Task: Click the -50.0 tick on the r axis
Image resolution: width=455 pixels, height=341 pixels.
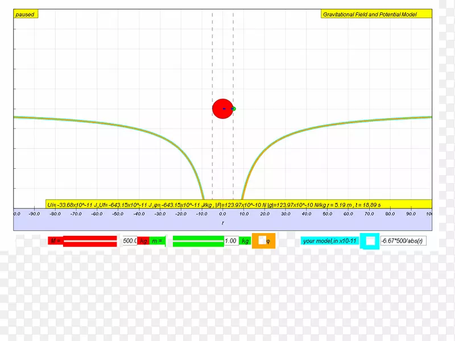Action: coord(118,214)
